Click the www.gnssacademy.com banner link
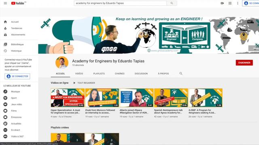Screen dimensions: 259x145 (163, 50)
